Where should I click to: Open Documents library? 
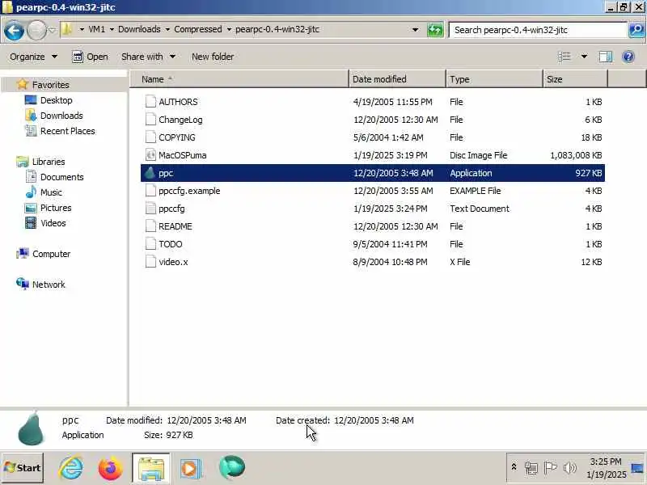click(x=62, y=177)
